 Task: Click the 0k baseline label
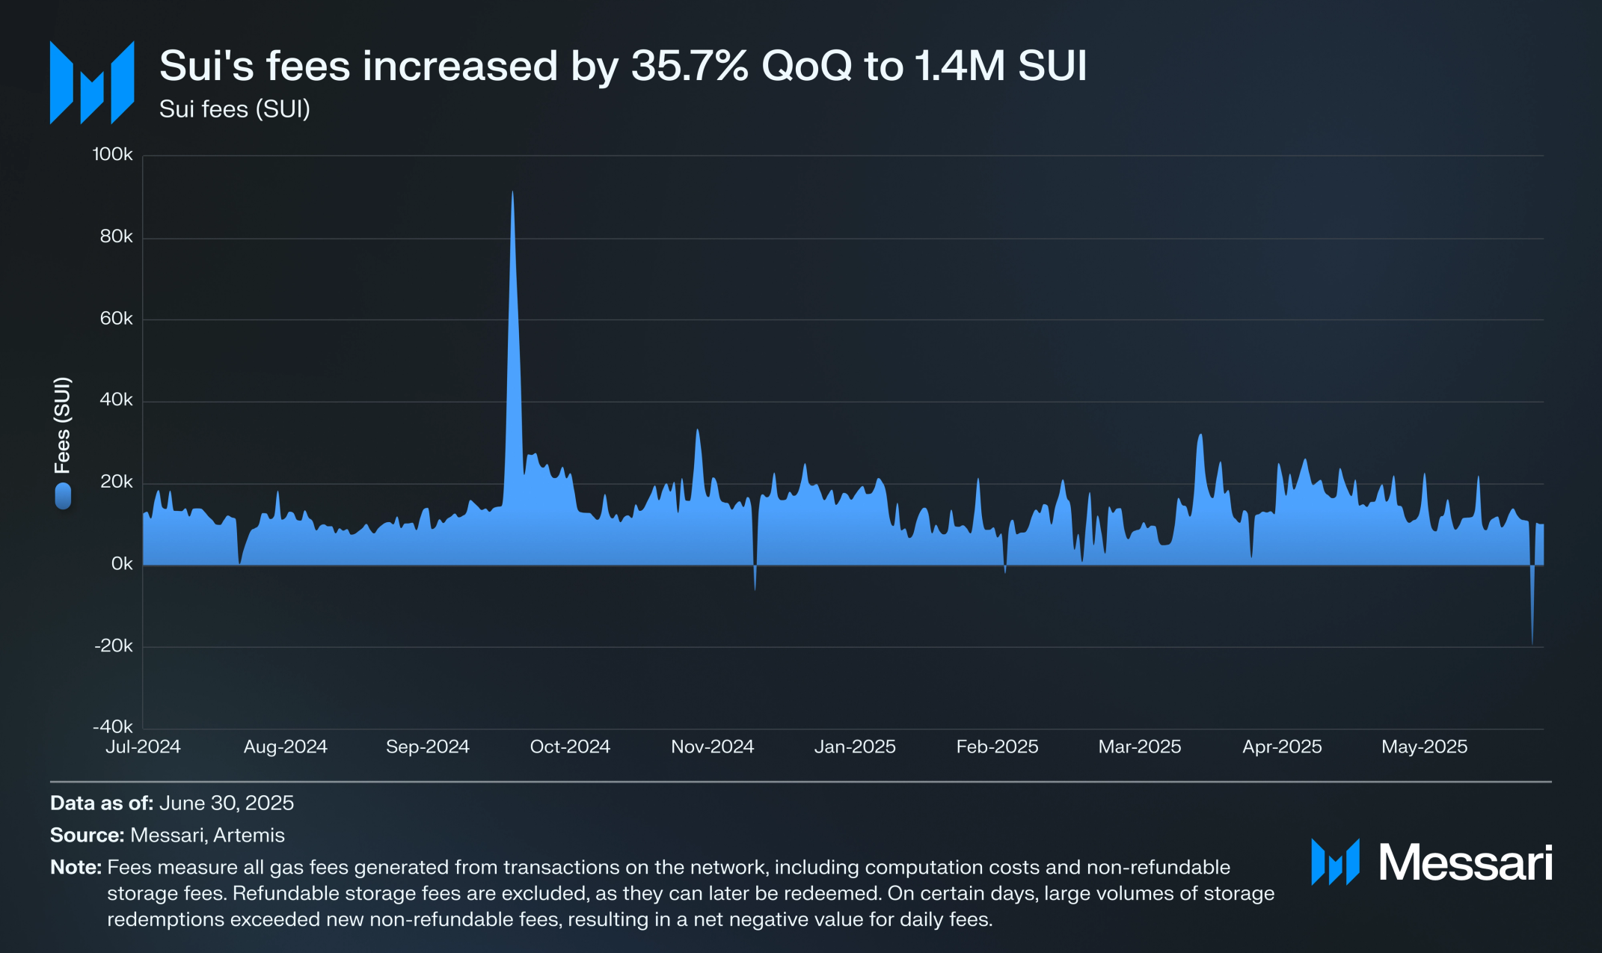[x=121, y=564]
